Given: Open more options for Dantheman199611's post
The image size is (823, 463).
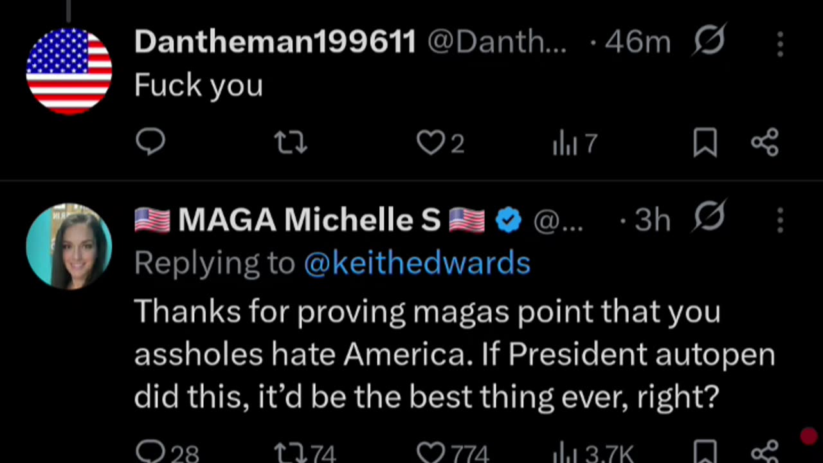Looking at the screenshot, I should pos(780,44).
